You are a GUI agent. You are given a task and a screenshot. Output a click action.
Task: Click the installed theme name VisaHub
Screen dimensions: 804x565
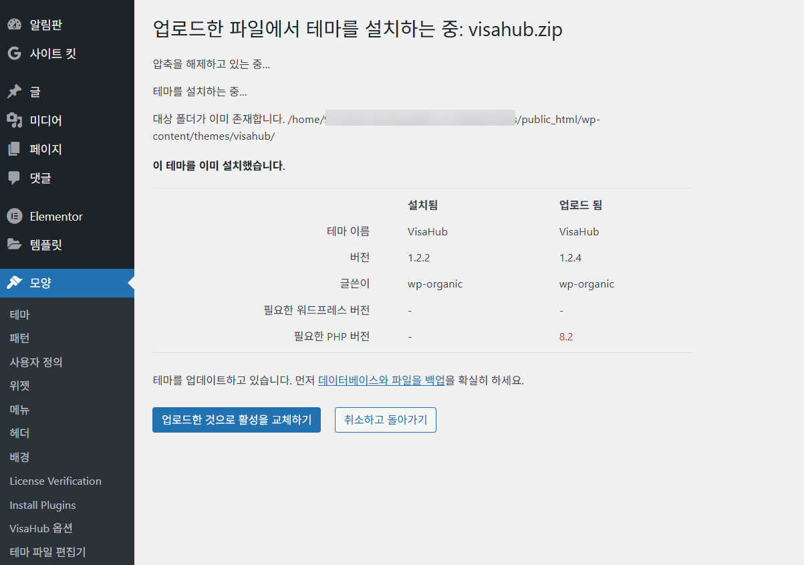click(428, 231)
